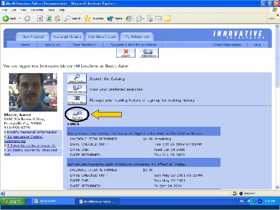This screenshot has height=210, width=280.
Task: Open the File menu
Action: pyautogui.click(x=5, y=10)
